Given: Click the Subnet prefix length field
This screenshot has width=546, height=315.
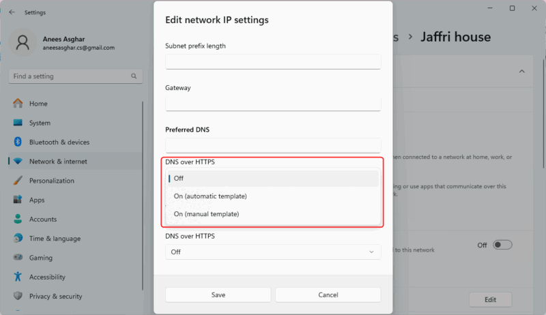Looking at the screenshot, I should pos(273,61).
